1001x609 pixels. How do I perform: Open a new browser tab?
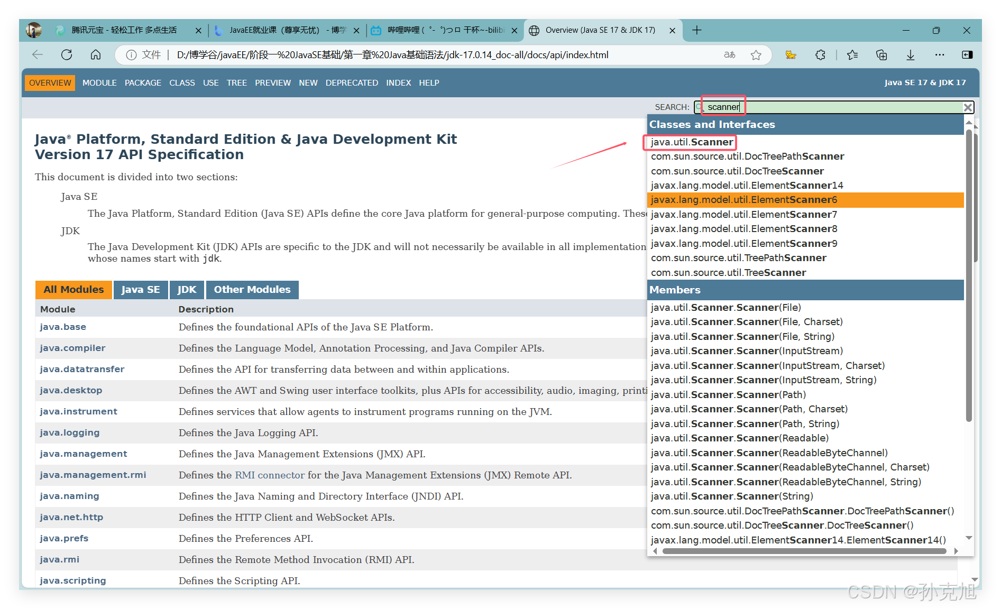[697, 30]
